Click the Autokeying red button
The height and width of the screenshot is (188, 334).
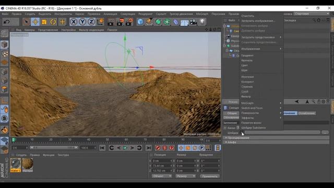click(165, 148)
